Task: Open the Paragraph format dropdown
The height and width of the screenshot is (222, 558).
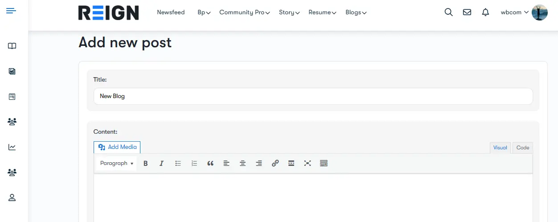Action: tap(117, 164)
